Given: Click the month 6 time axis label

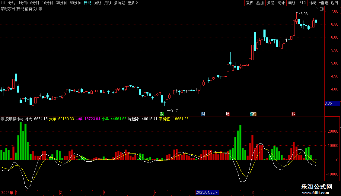Looking at the screenshot, I should (x=253, y=192).
